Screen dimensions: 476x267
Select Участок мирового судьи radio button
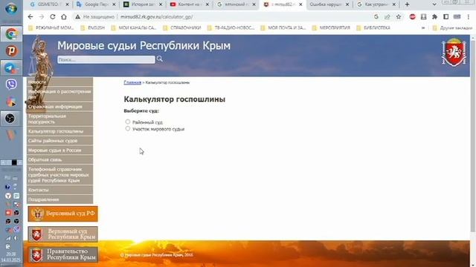128,128
